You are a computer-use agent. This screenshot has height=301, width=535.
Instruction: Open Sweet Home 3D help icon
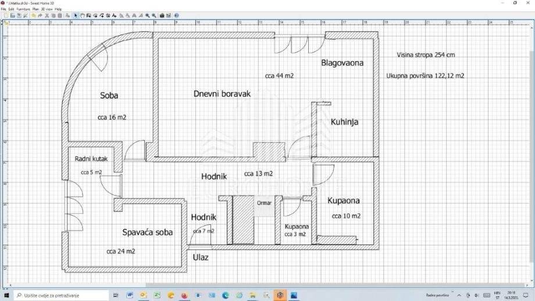click(176, 15)
